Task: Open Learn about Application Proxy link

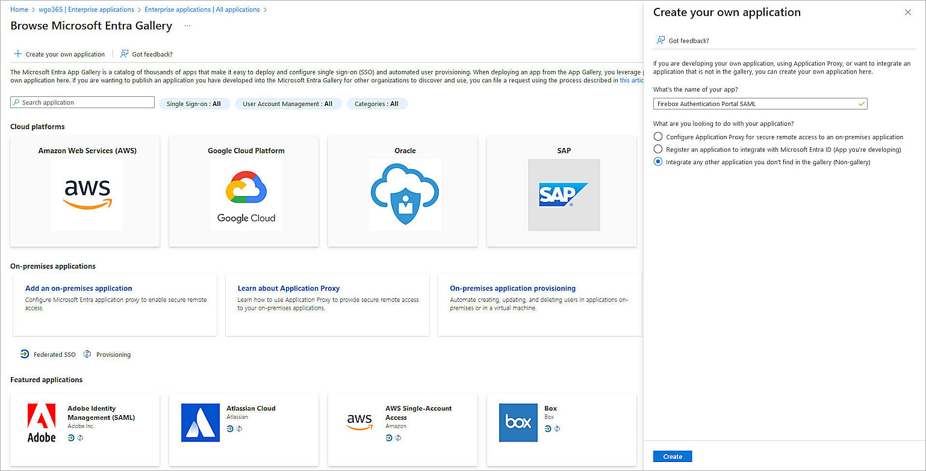Action: (288, 288)
